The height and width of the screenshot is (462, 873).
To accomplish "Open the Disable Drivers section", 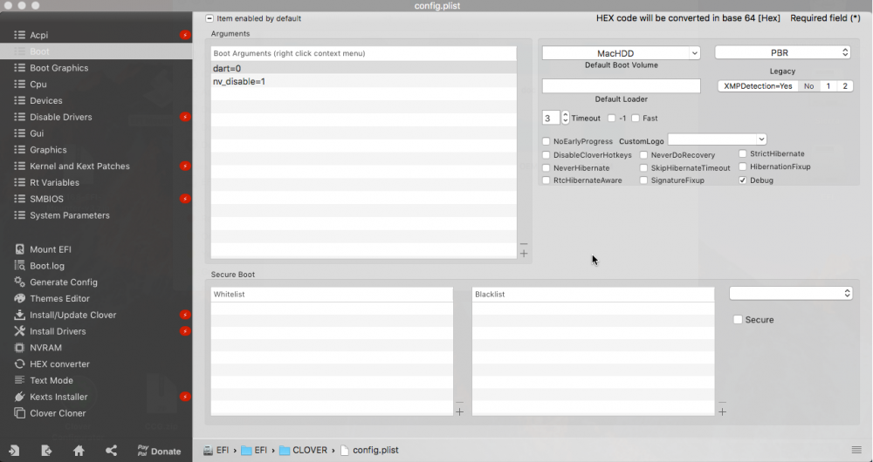I will (x=61, y=117).
